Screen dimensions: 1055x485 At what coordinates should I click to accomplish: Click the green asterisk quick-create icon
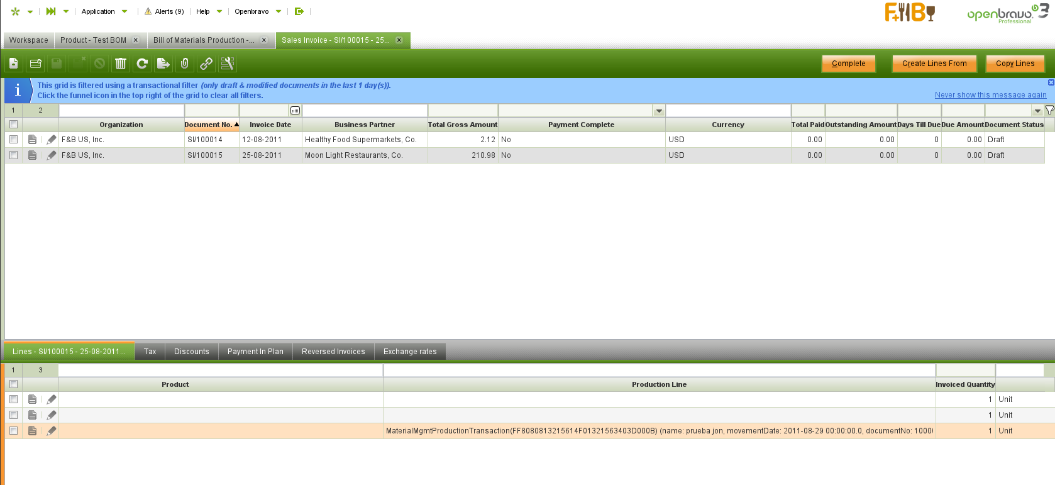tap(16, 11)
